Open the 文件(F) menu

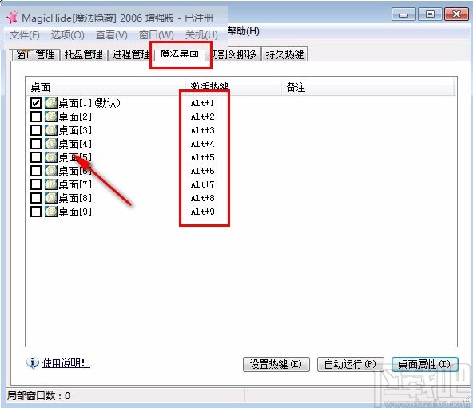tap(25, 35)
